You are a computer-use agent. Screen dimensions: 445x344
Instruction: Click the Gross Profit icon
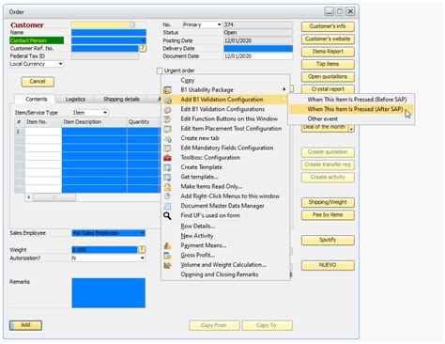167,256
